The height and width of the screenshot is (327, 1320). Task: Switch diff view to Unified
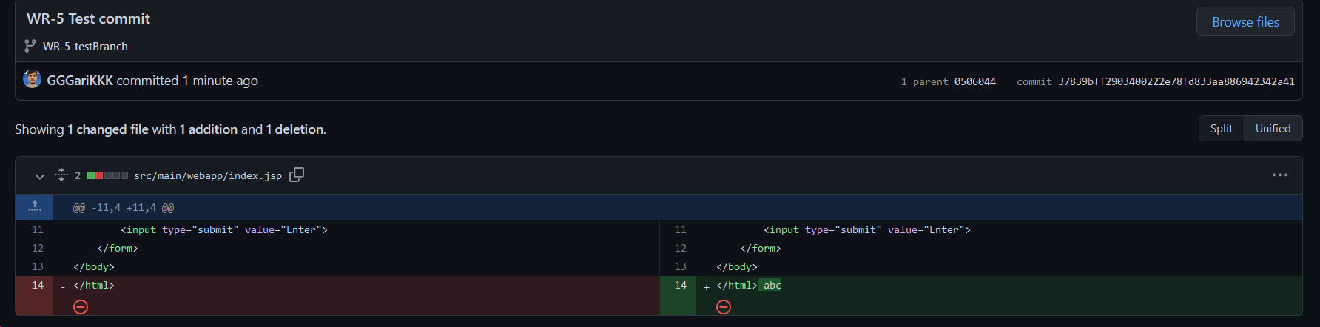(x=1273, y=129)
